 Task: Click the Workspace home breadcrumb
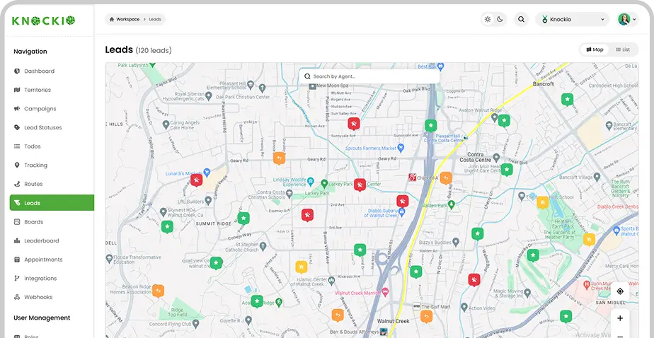pos(125,19)
